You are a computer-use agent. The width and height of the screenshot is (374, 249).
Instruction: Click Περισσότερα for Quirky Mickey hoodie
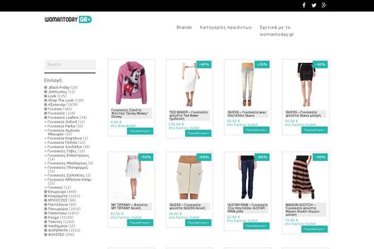point(140,131)
